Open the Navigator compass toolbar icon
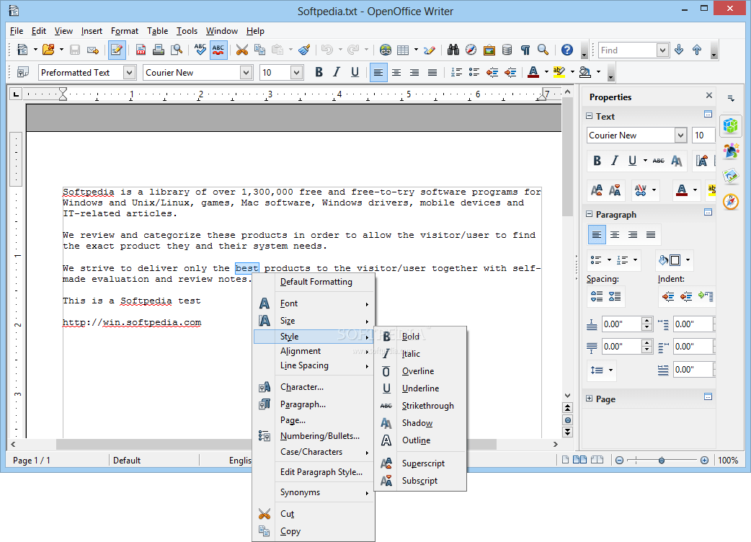 (x=471, y=50)
